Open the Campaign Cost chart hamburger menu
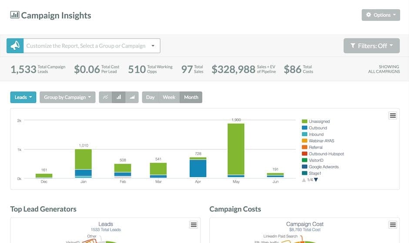The image size is (409, 243). coord(392,224)
